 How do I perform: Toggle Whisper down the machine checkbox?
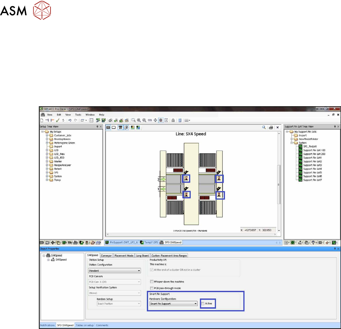coord(152,282)
